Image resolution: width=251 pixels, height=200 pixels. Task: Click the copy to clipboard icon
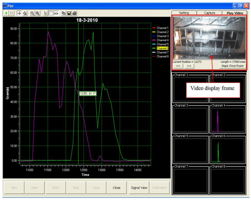pyautogui.click(x=64, y=13)
